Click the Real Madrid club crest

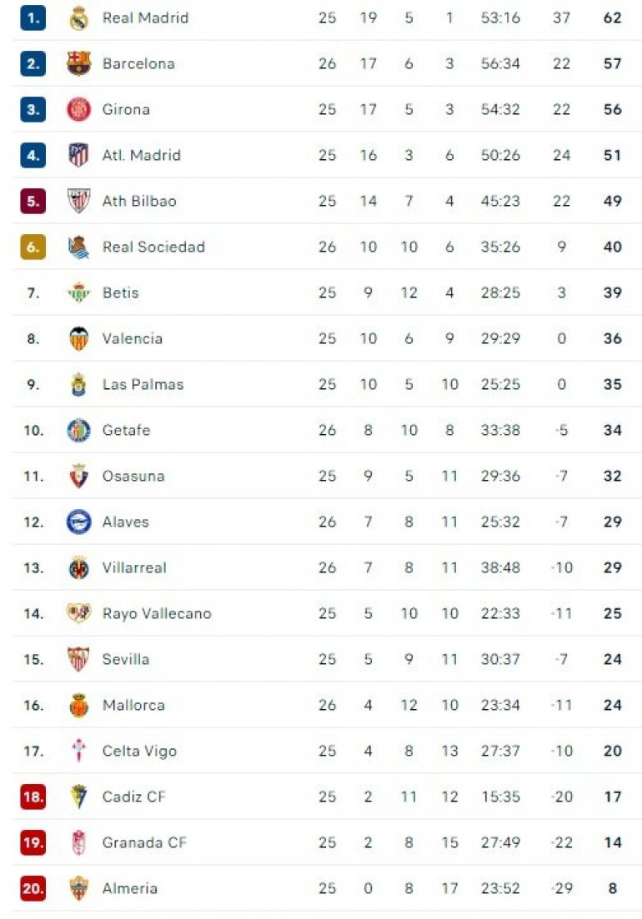(x=78, y=17)
